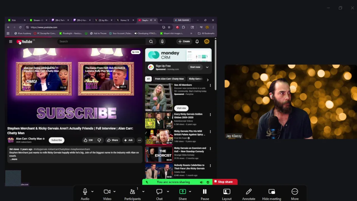The height and width of the screenshot is (201, 357).
Task: Open Chrome three-dot menu
Action: [x=213, y=27]
